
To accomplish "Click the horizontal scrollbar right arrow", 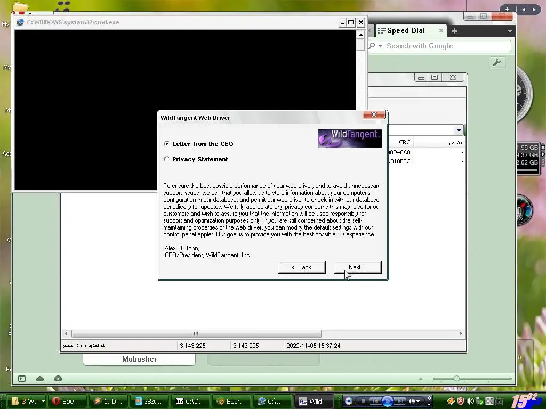I will pos(460,333).
